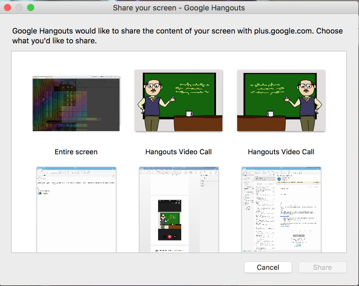Click the coffee mug in the teacher-on-left thumbnail
This screenshot has height=286, width=359.
(x=189, y=113)
